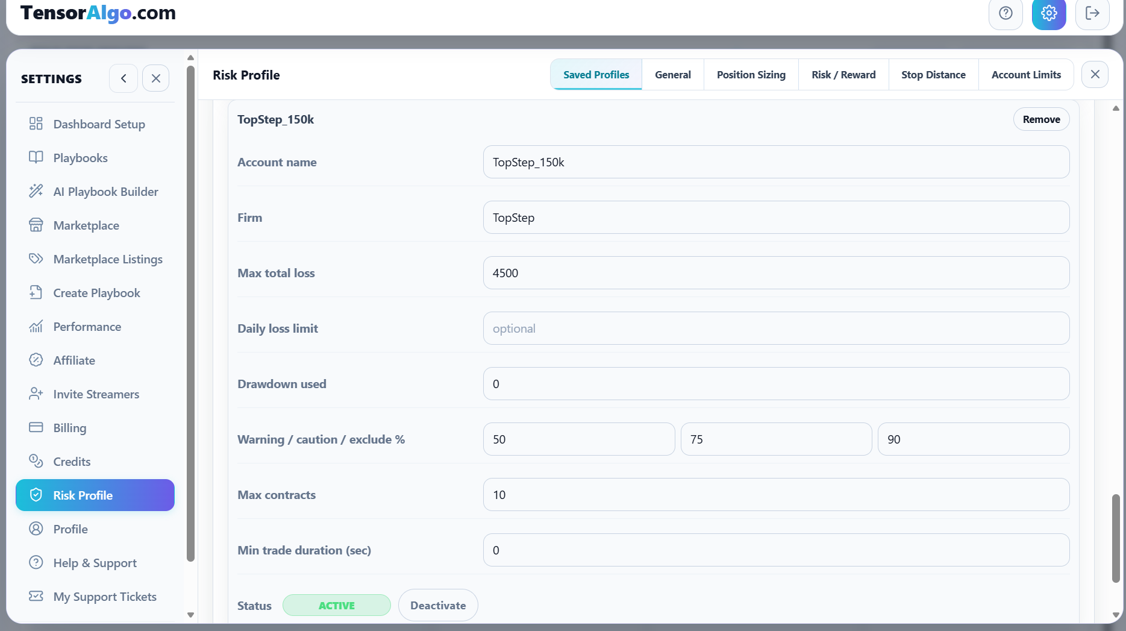
Task: Click the sidebar scrollbar up arrow
Action: [x=190, y=58]
